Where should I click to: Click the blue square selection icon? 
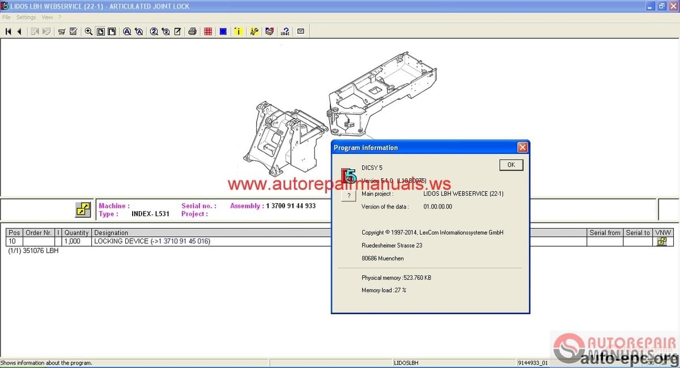point(223,32)
